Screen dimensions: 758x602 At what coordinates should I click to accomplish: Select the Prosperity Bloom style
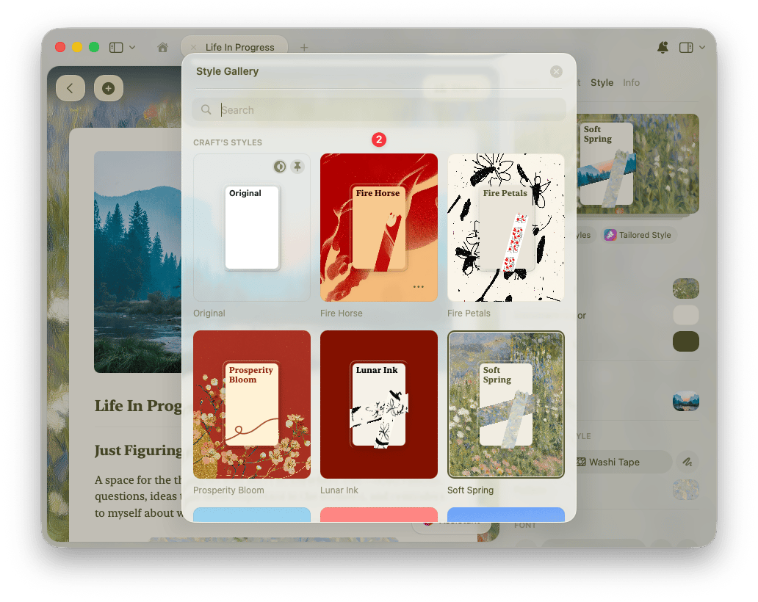click(x=252, y=405)
